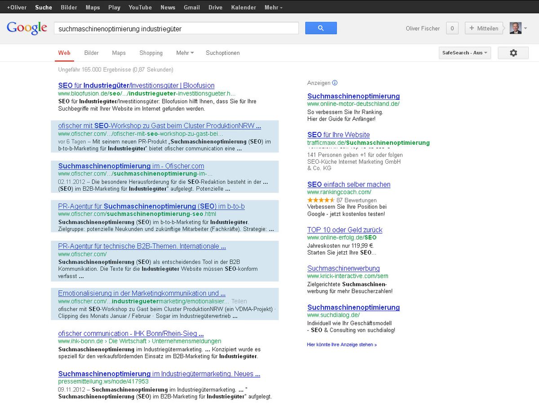
Task: Click the Oliver Fischer account name
Action: [423, 28]
